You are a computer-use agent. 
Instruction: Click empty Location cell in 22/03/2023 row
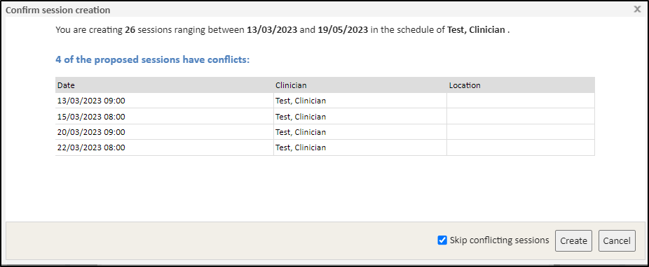[x=521, y=147]
